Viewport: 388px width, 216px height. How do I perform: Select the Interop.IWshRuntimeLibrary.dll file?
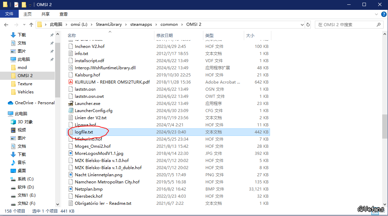105,68
